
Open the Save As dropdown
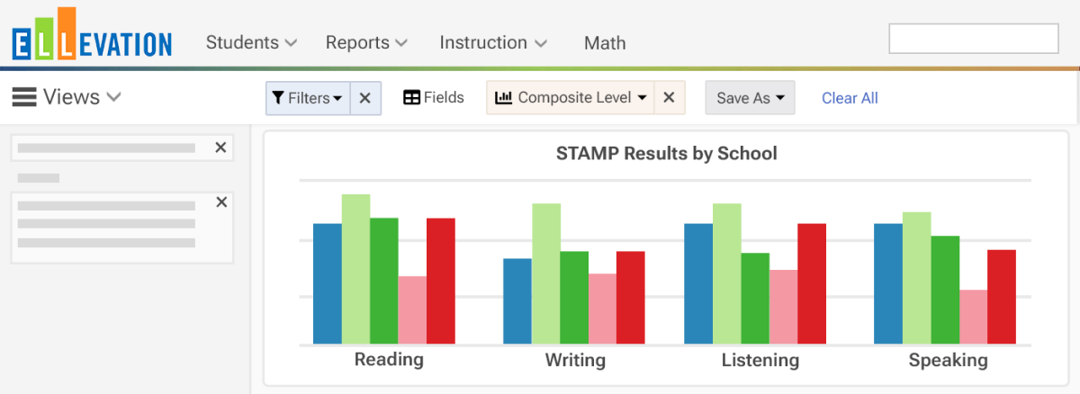pyautogui.click(x=750, y=98)
